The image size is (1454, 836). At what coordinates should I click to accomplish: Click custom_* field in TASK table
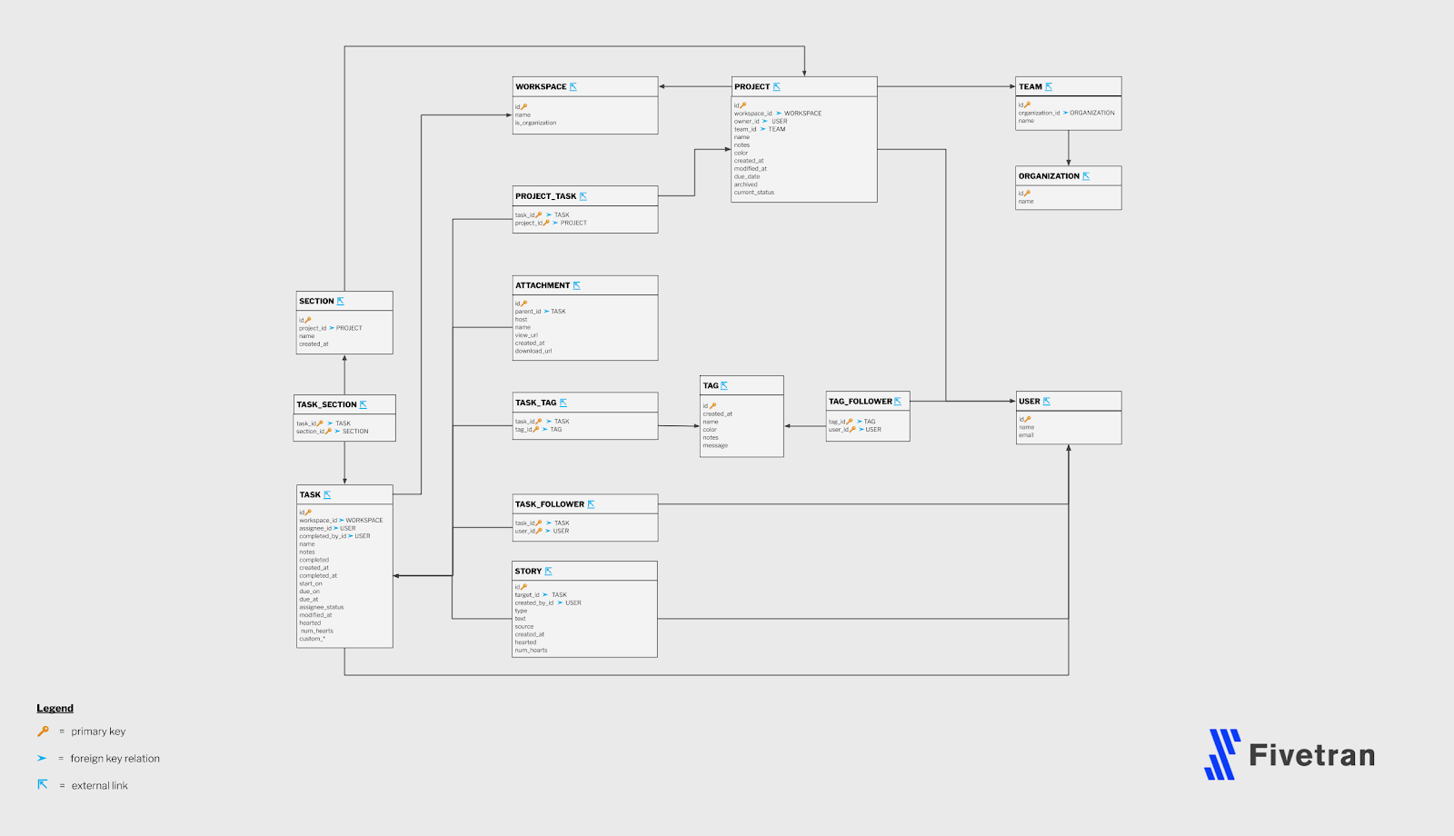[312, 639]
